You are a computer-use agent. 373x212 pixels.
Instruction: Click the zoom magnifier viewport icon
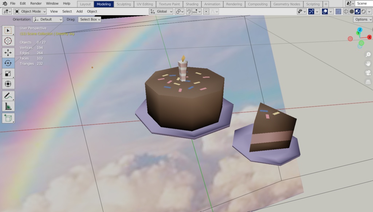tap(368, 55)
